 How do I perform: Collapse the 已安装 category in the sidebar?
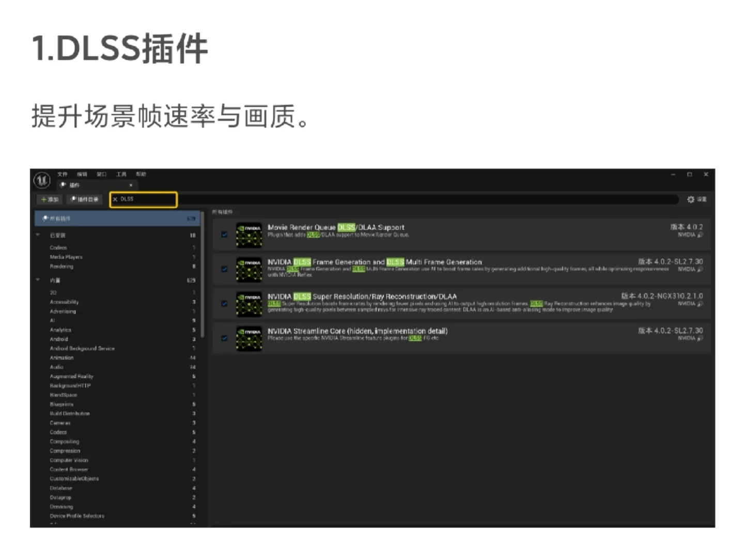[37, 235]
